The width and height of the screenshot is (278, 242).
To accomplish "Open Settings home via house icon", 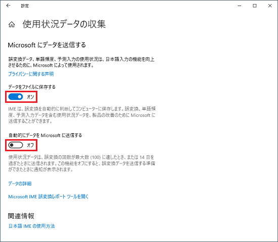I will tap(12, 24).
